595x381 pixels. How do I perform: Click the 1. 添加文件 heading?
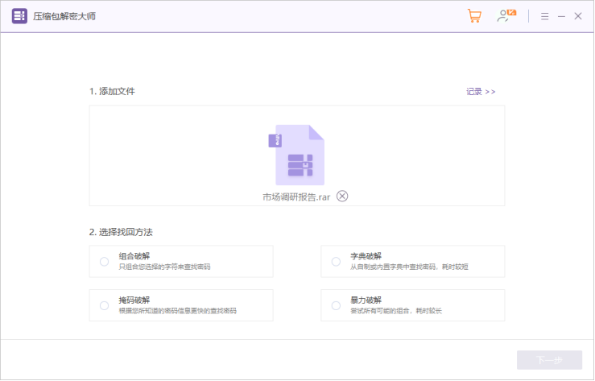(x=112, y=91)
